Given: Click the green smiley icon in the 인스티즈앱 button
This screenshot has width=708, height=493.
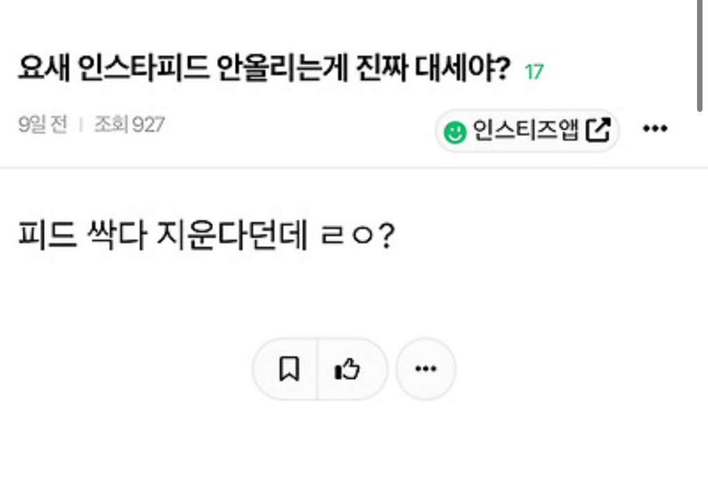Looking at the screenshot, I should click(454, 131).
